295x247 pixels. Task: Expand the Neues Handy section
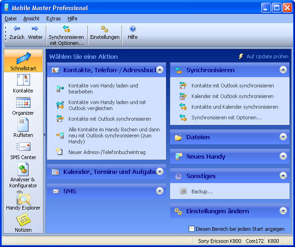pyautogui.click(x=283, y=156)
